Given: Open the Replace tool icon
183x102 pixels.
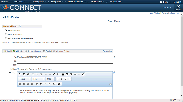Looking at the screenshot, I should [58, 74].
